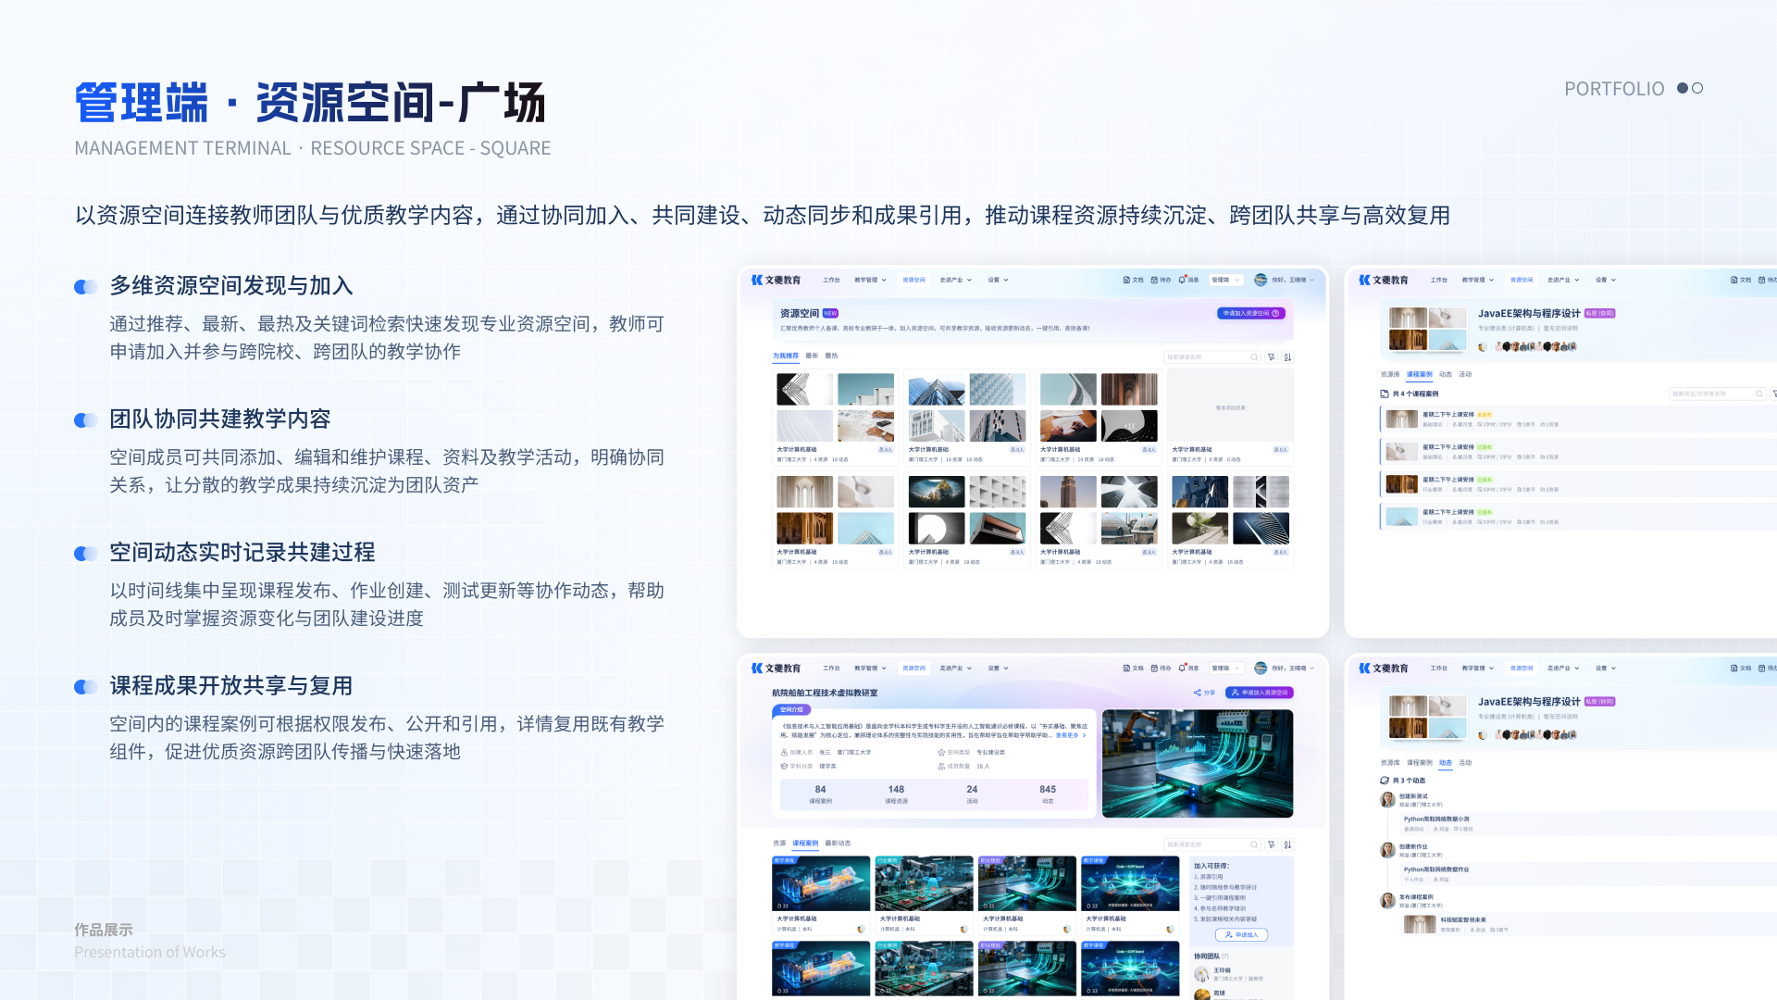Click the 分享 share icon in 航院船舶 window

[x=1197, y=693]
